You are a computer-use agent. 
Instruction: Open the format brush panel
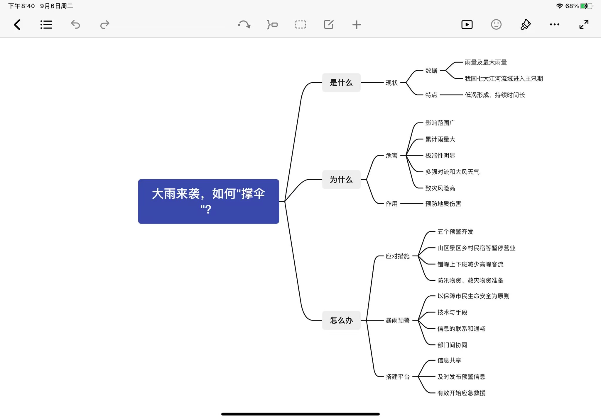point(525,25)
